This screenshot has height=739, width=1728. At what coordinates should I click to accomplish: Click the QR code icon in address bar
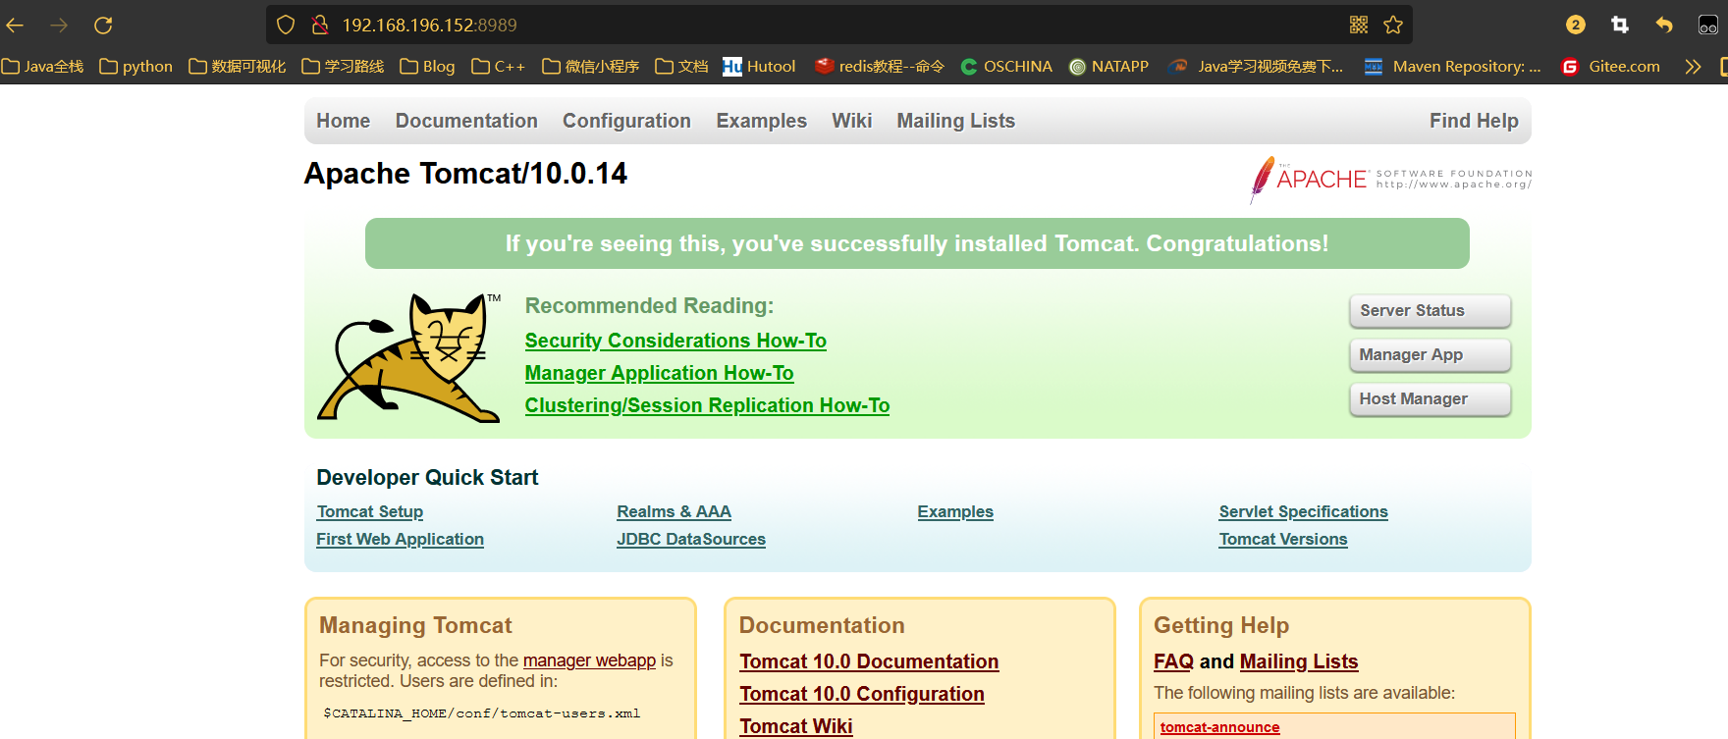tap(1359, 25)
